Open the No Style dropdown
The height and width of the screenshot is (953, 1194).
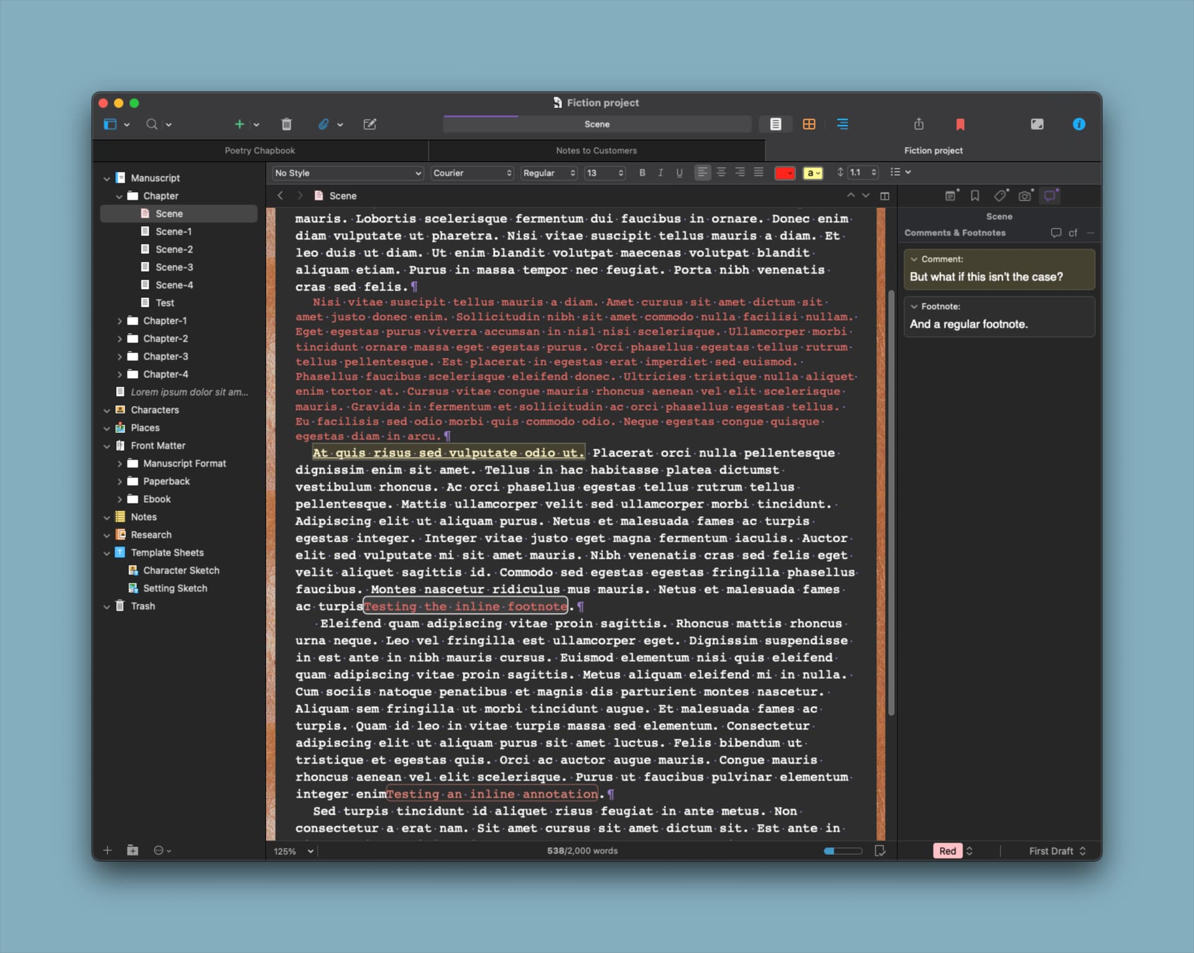(x=346, y=173)
